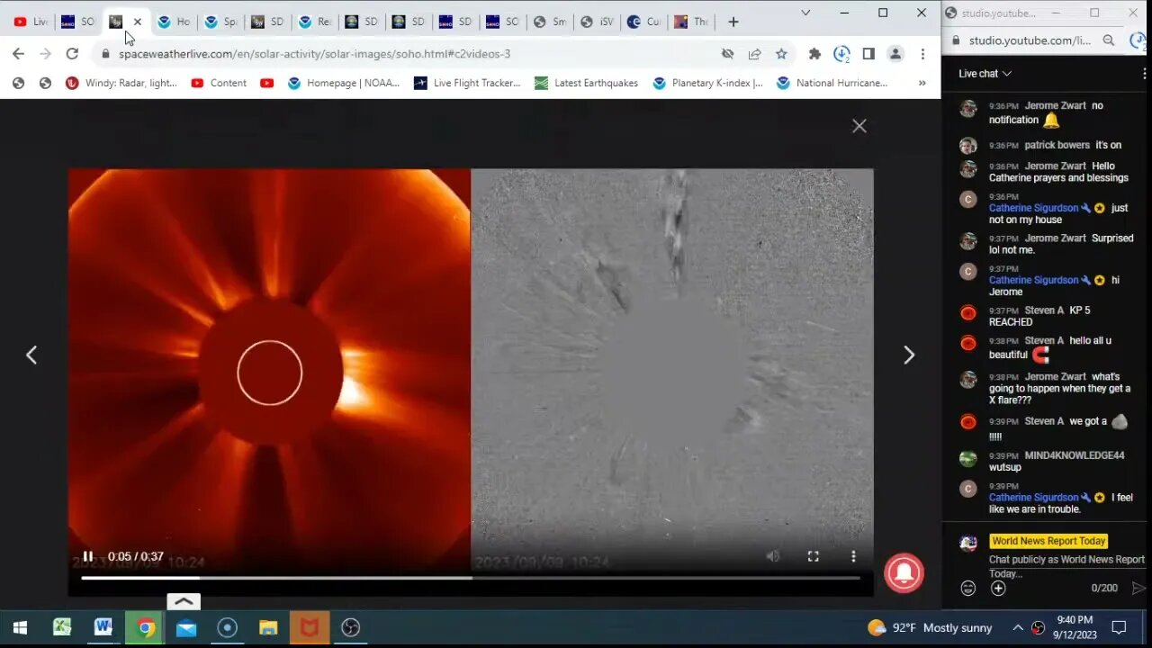This screenshot has height=648, width=1152.
Task: Switch to the 'Sp' tab
Action: [220, 22]
